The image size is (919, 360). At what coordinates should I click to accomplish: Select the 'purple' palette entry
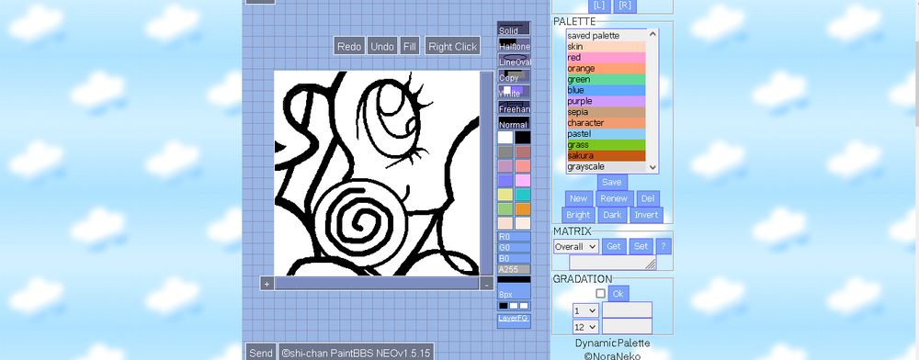(607, 101)
